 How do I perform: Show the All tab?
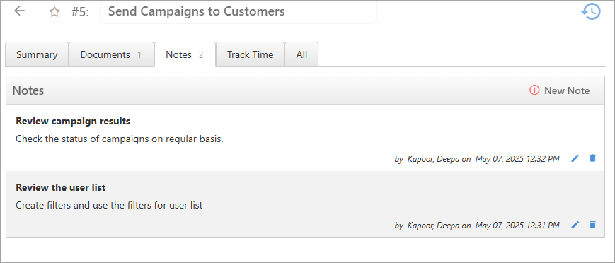click(301, 54)
